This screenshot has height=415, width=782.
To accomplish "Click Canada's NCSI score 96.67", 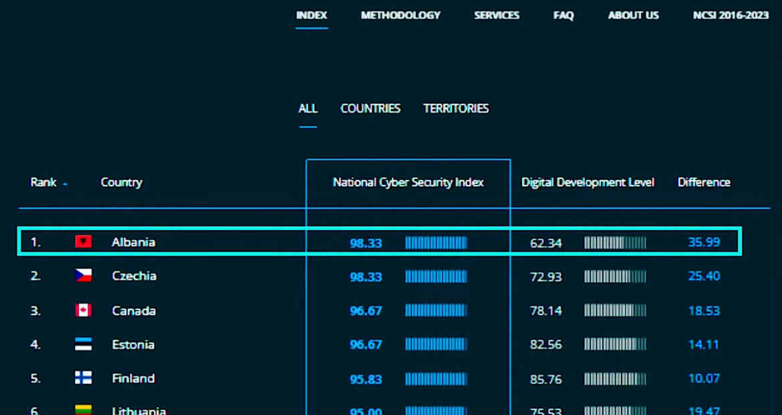I will tap(366, 311).
